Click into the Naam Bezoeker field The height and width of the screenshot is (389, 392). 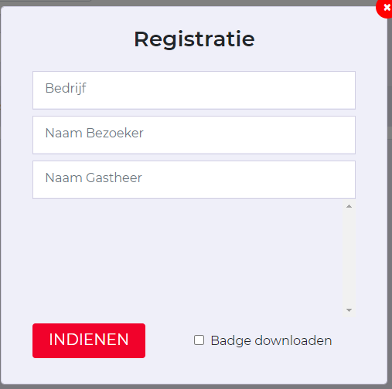194,135
